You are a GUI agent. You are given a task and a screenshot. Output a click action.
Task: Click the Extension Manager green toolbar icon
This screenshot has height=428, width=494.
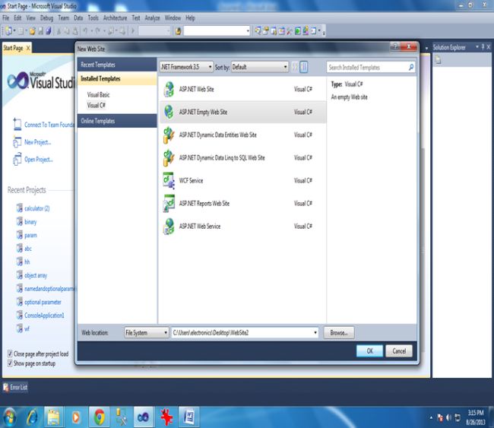pos(297,31)
